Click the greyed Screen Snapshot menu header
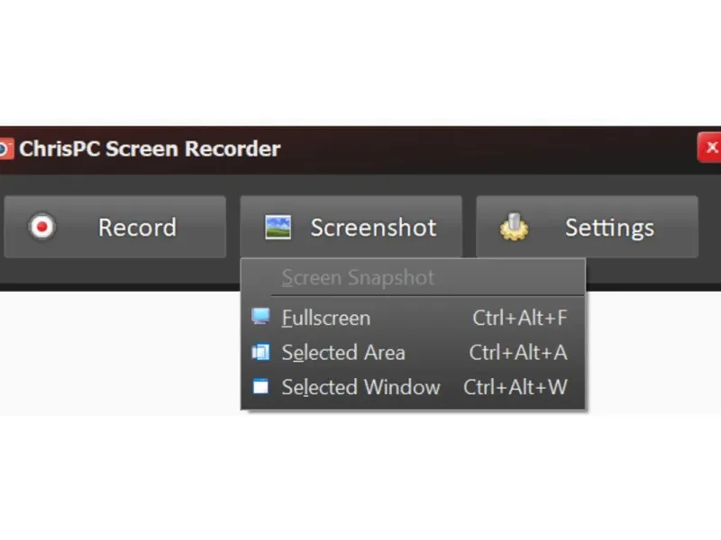 (358, 277)
